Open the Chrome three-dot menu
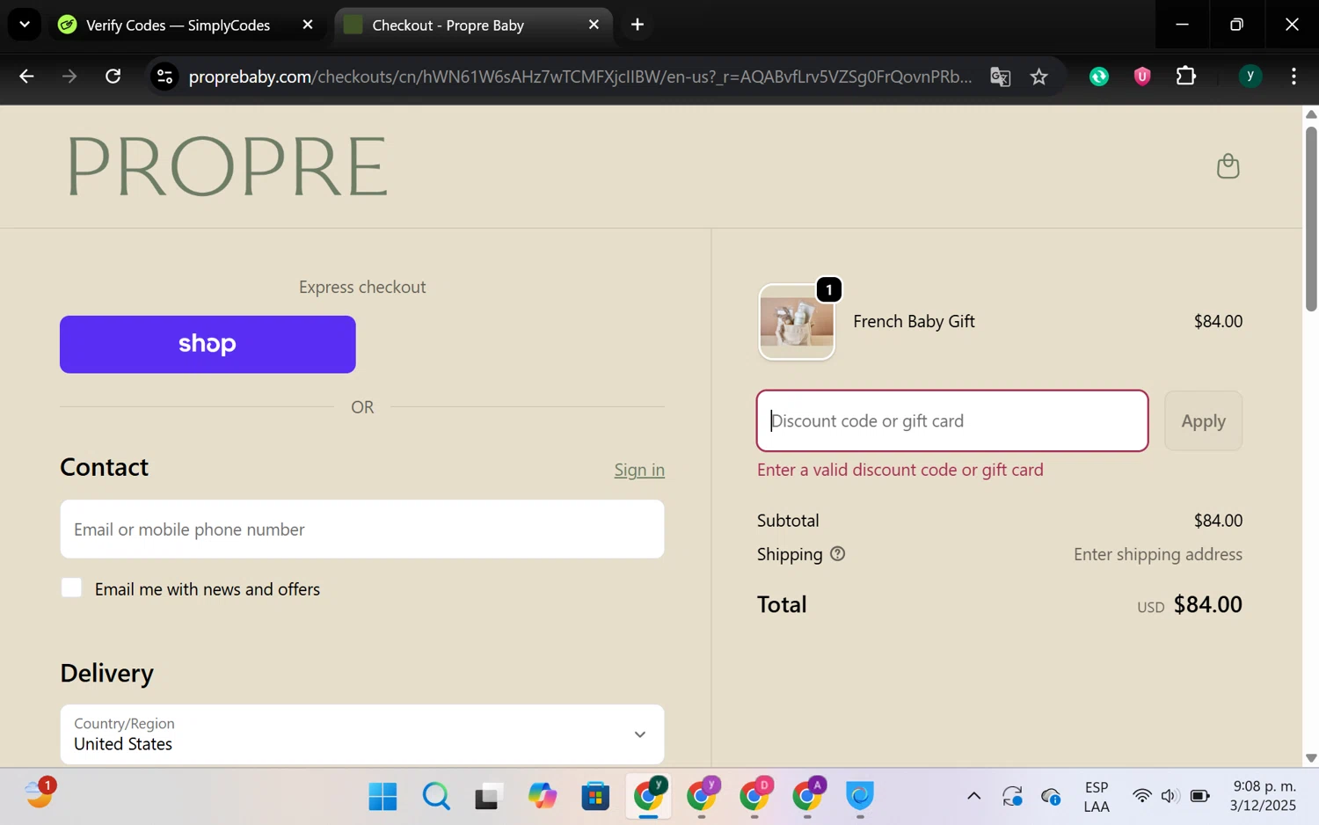 [1293, 77]
